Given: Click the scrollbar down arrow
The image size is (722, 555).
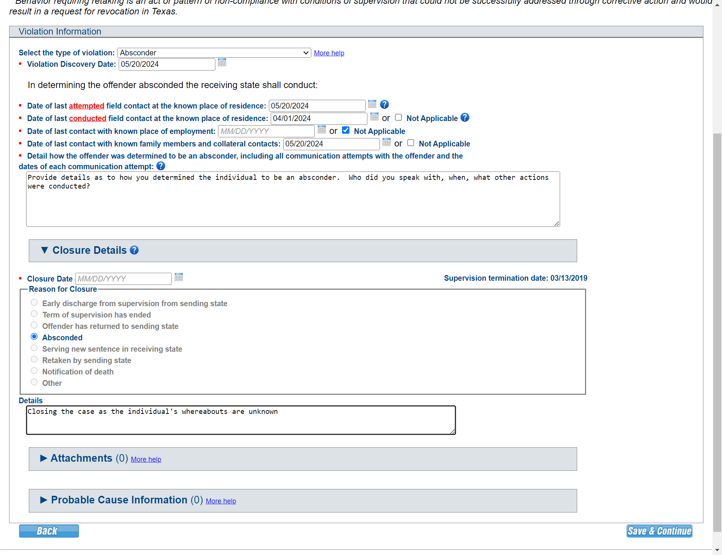Looking at the screenshot, I should click(x=717, y=550).
